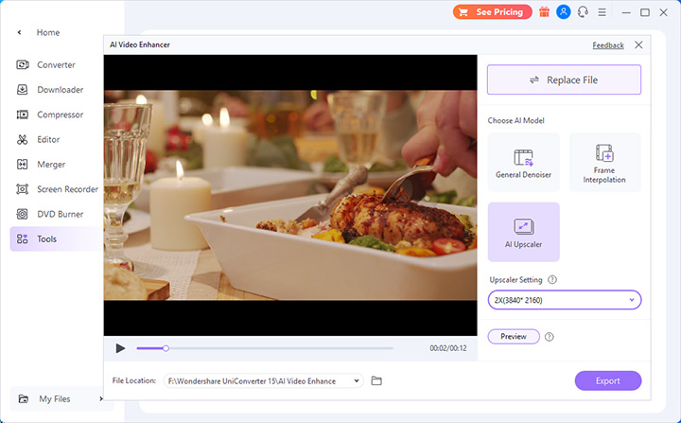
Task: Maximize the UniConverter window
Action: (645, 12)
